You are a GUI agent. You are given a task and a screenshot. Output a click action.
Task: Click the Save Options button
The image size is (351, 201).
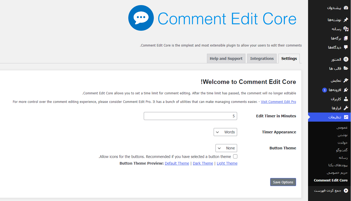[283, 182]
